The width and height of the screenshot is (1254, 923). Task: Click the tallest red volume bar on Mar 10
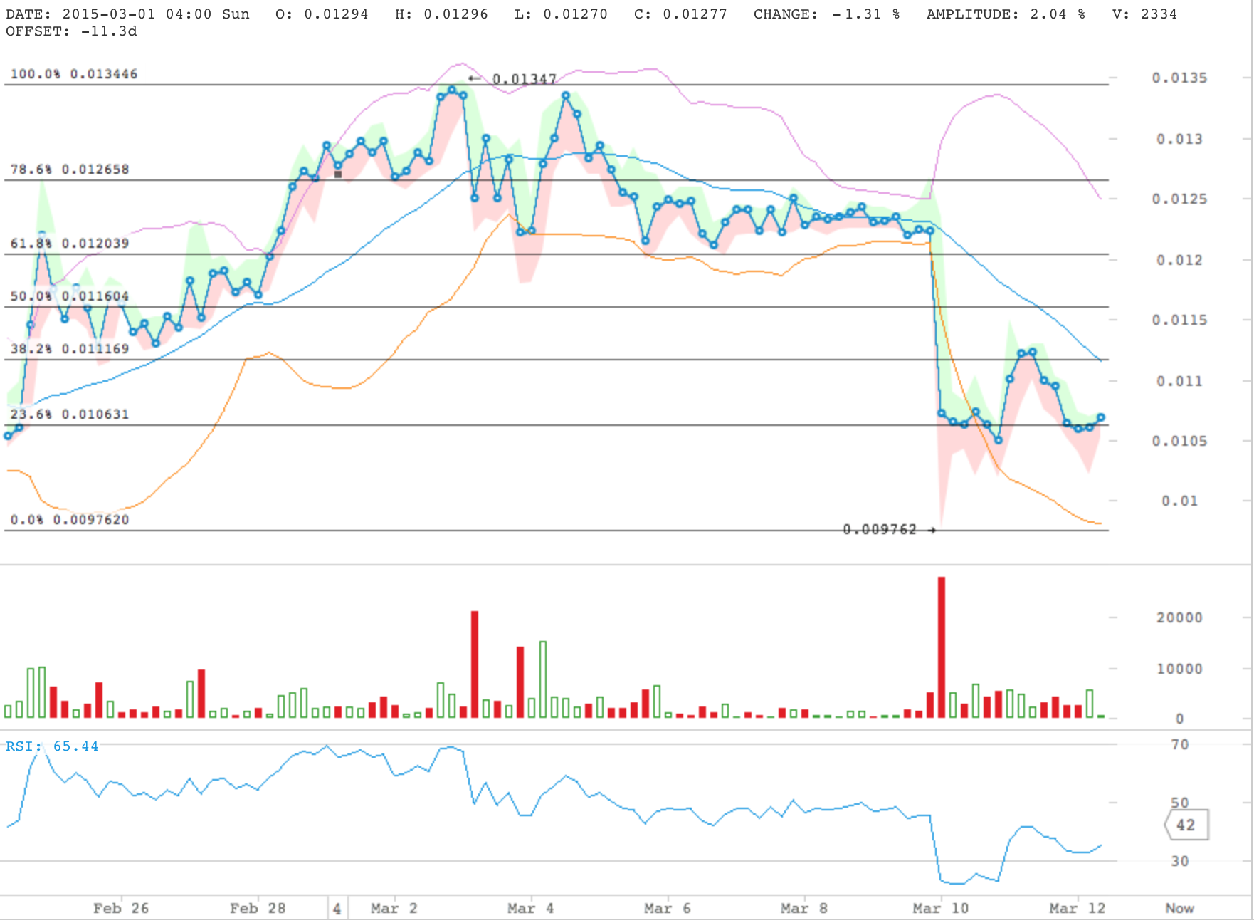tap(942, 647)
